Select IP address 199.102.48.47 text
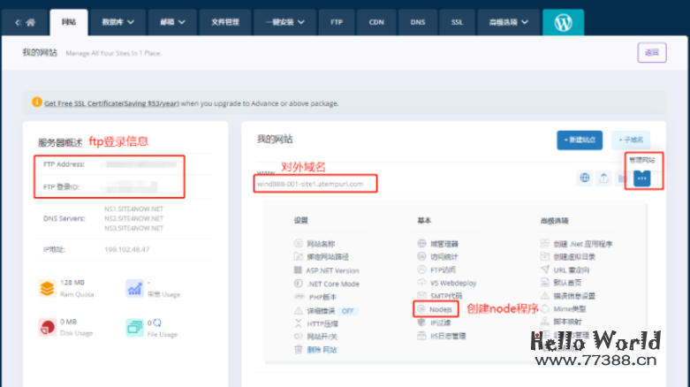690x387 pixels. tap(126, 249)
